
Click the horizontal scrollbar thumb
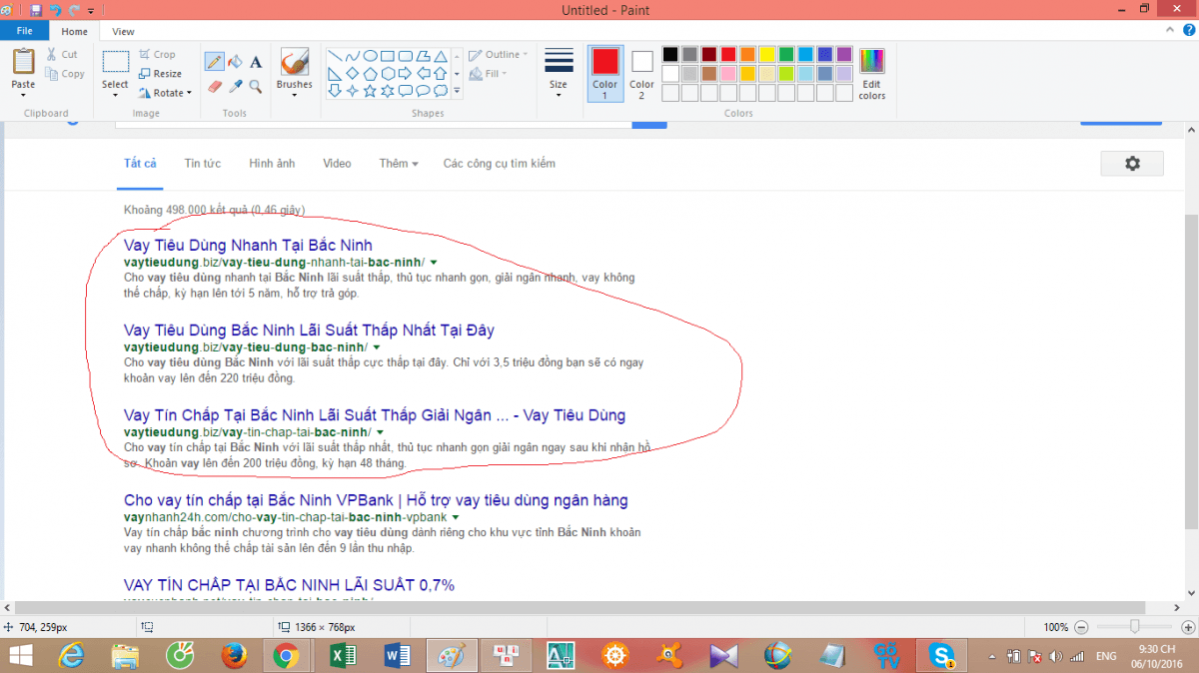[580, 608]
